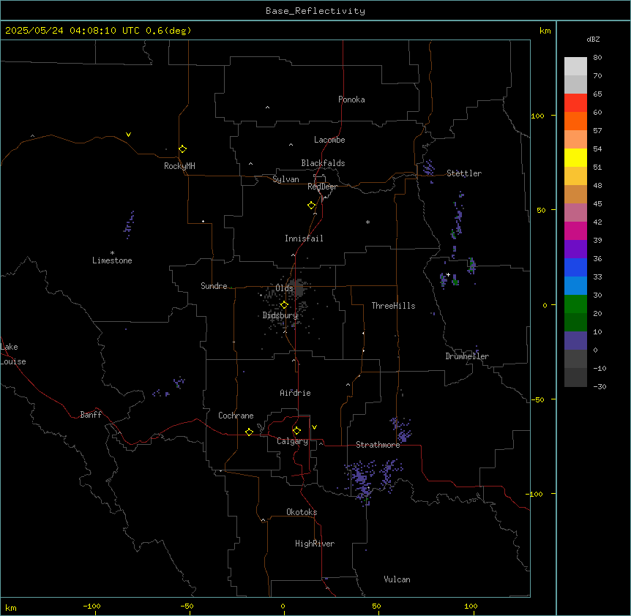Click the RedDeer label
Viewport: 631px width, 616px height.
pos(322,187)
